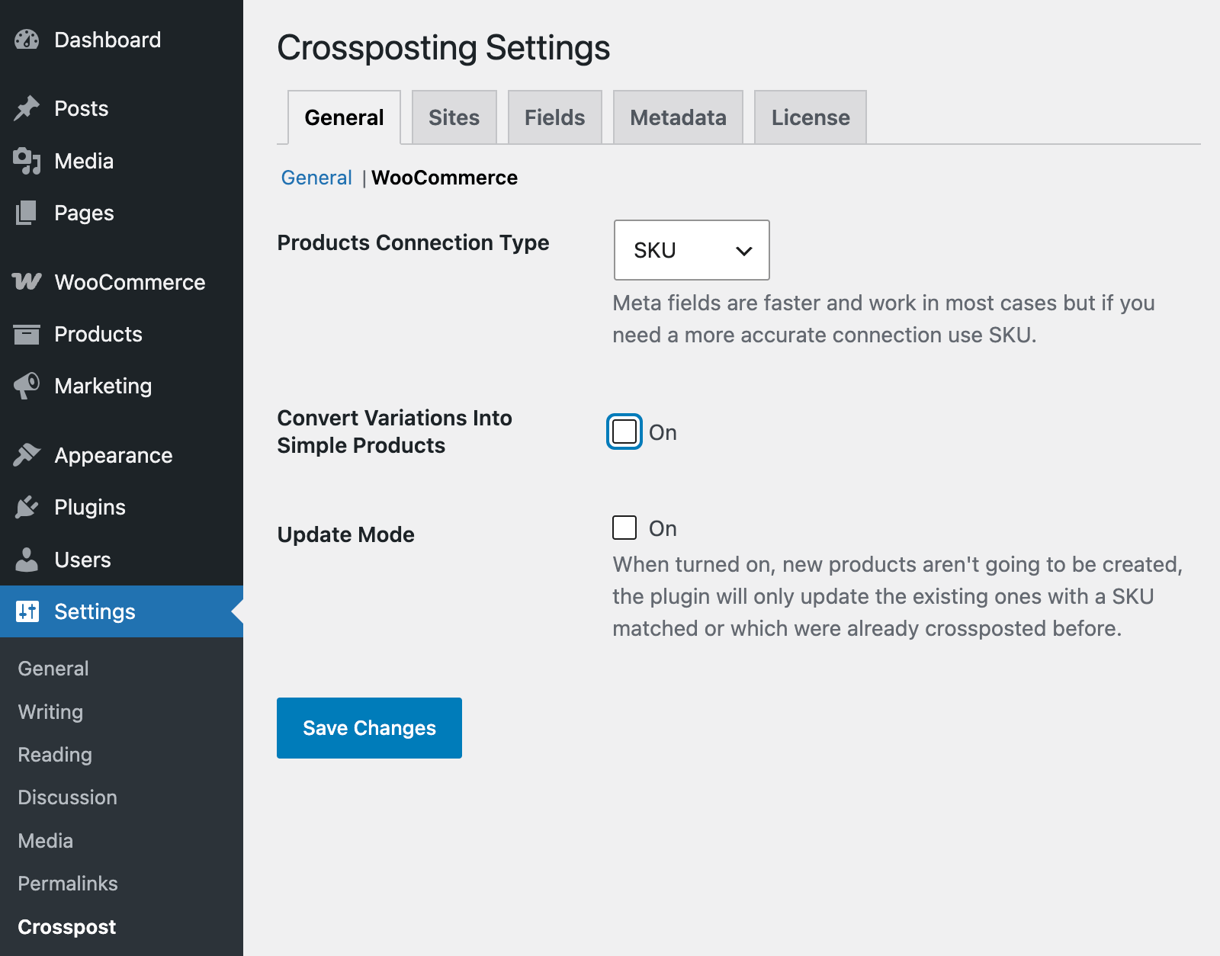Click the 'When turned on, new products' description
The width and height of the screenshot is (1220, 956).
[x=898, y=596]
